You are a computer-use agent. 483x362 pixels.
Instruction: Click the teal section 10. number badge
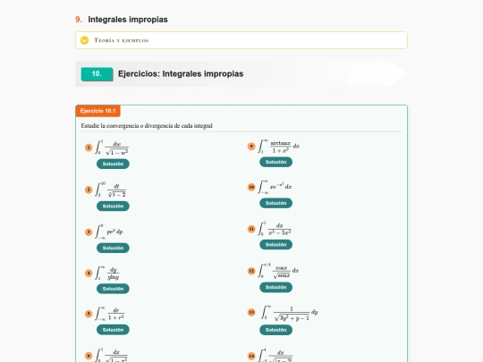pyautogui.click(x=97, y=74)
